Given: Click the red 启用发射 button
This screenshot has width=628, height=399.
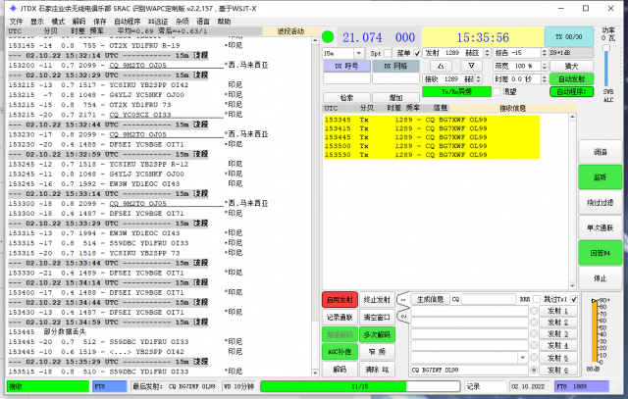Looking at the screenshot, I should [x=340, y=300].
